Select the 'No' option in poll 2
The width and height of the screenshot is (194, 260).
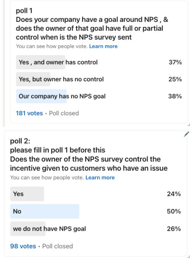(96, 211)
